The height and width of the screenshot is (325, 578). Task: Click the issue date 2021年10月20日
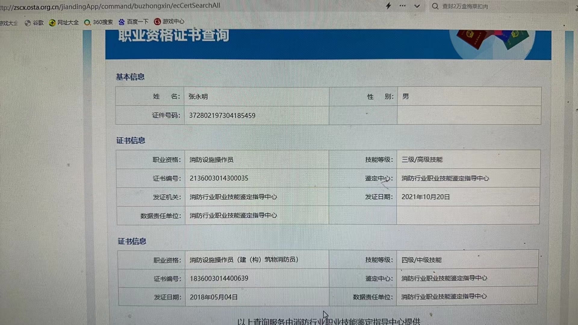coord(425,197)
